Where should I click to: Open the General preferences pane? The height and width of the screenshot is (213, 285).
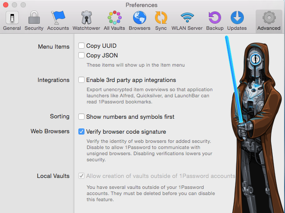point(12,21)
